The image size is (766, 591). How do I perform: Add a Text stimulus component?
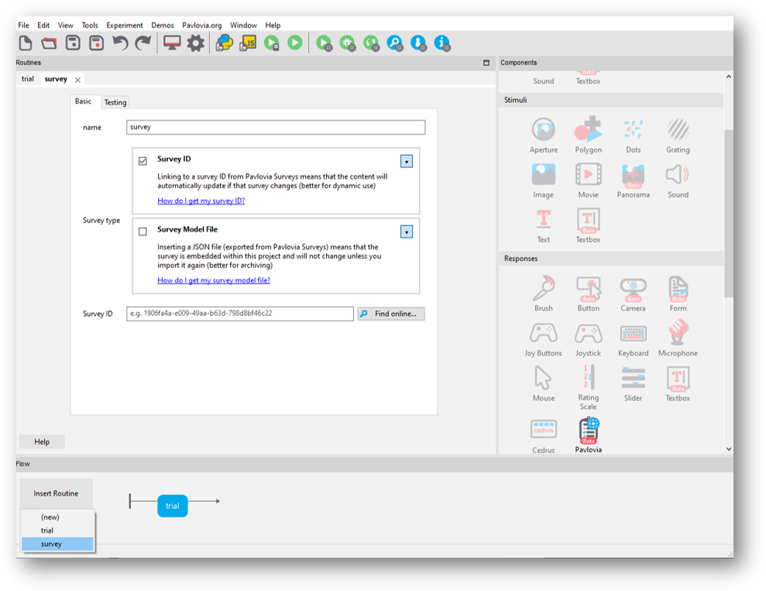(x=543, y=225)
